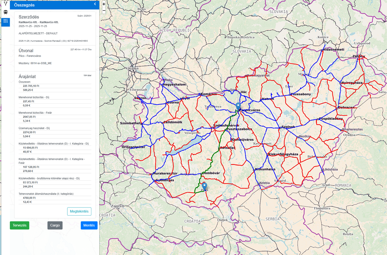387x255 pixels.
Task: Select Székesfehérvár station on the map
Action: (226, 126)
